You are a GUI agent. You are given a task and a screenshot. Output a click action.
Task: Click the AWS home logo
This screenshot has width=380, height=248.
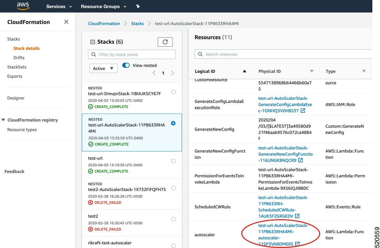click(x=22, y=6)
